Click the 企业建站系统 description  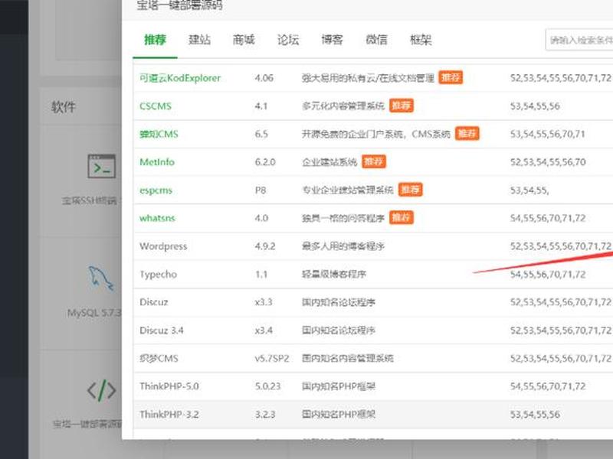point(329,162)
